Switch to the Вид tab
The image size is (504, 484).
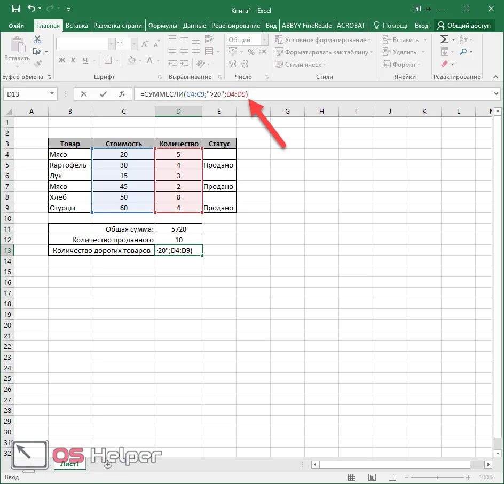(271, 26)
